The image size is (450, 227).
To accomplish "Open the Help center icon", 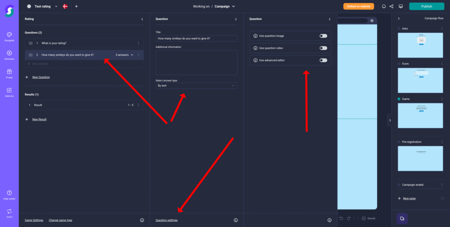I will click(x=9, y=193).
